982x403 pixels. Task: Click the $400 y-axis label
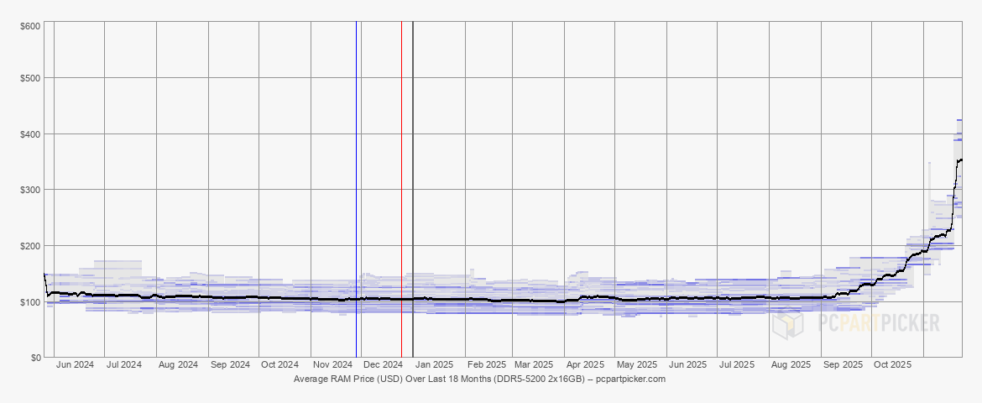30,134
